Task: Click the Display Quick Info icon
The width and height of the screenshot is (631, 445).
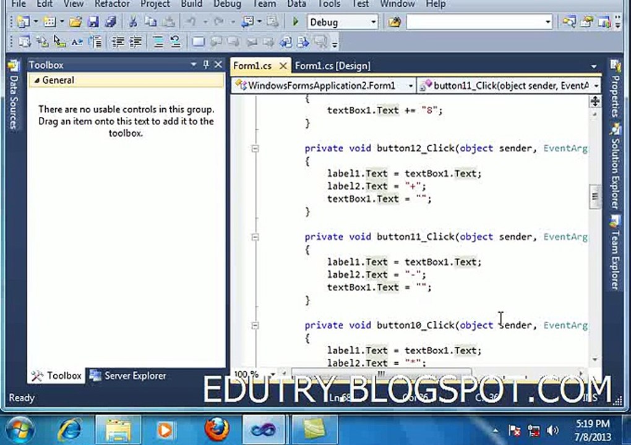Action: coord(59,41)
